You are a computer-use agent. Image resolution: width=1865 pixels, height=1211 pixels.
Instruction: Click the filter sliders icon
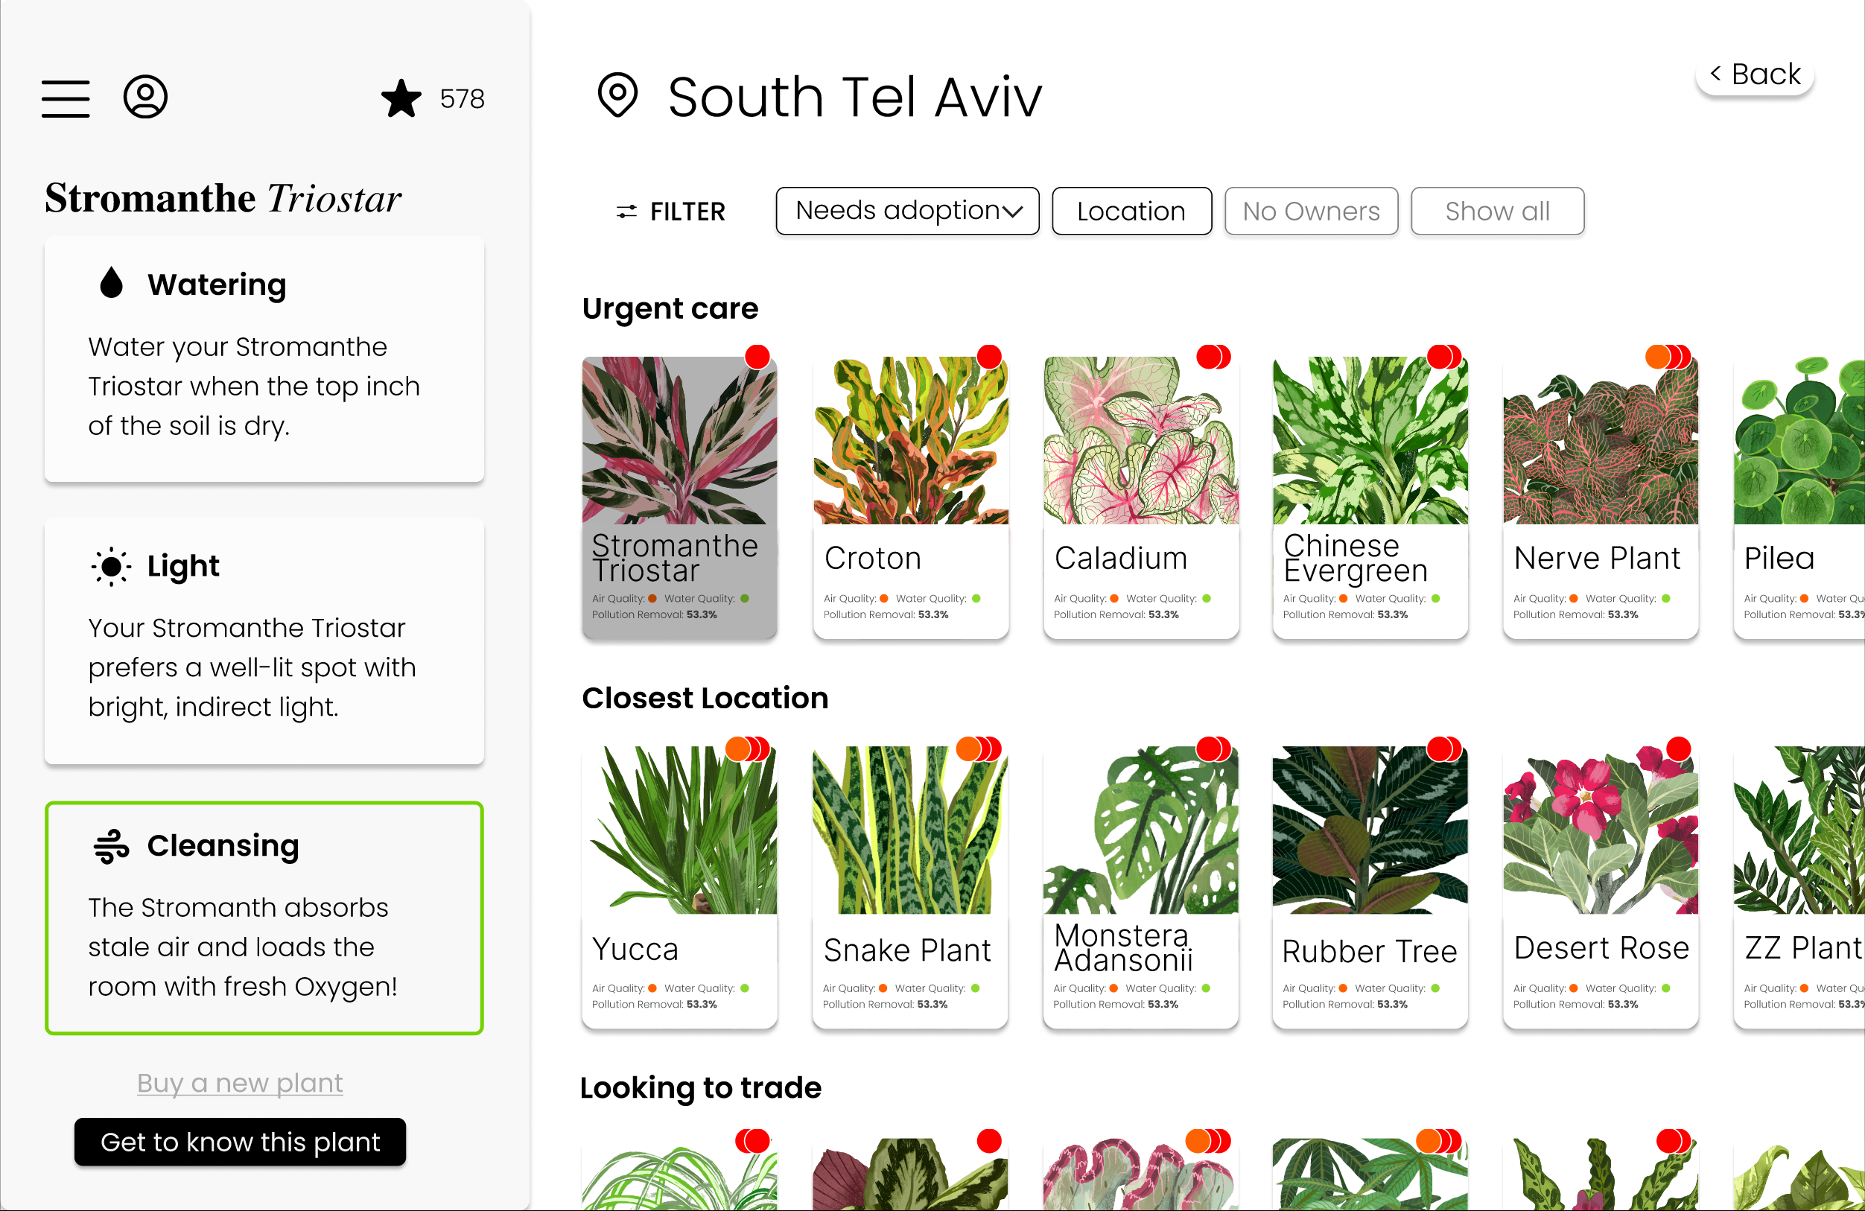[x=626, y=212]
